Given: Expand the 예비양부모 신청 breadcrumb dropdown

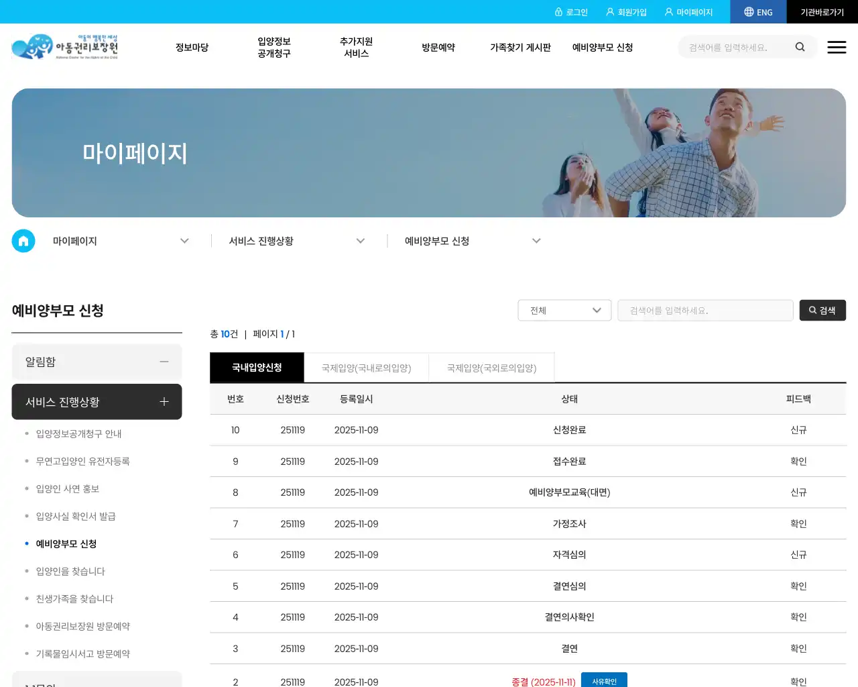Looking at the screenshot, I should pos(536,240).
